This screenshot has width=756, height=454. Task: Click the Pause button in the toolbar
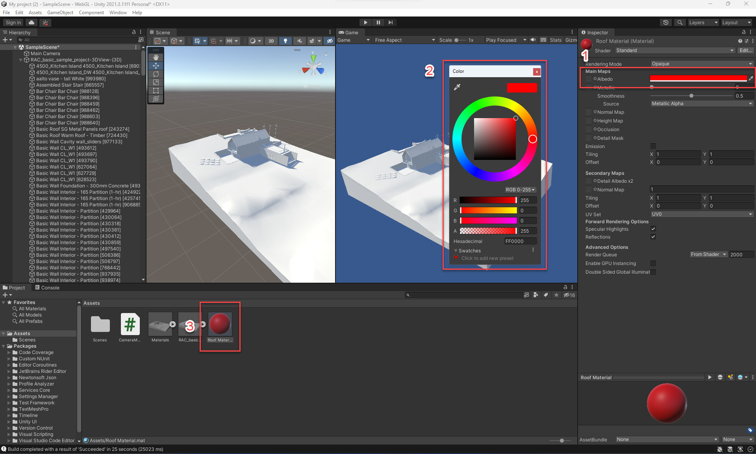[x=378, y=22]
